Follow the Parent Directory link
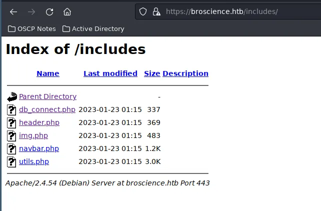321x211 pixels. 47,96
